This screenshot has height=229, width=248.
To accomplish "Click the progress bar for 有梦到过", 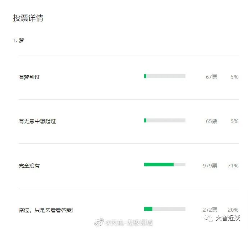I will pos(165,76).
